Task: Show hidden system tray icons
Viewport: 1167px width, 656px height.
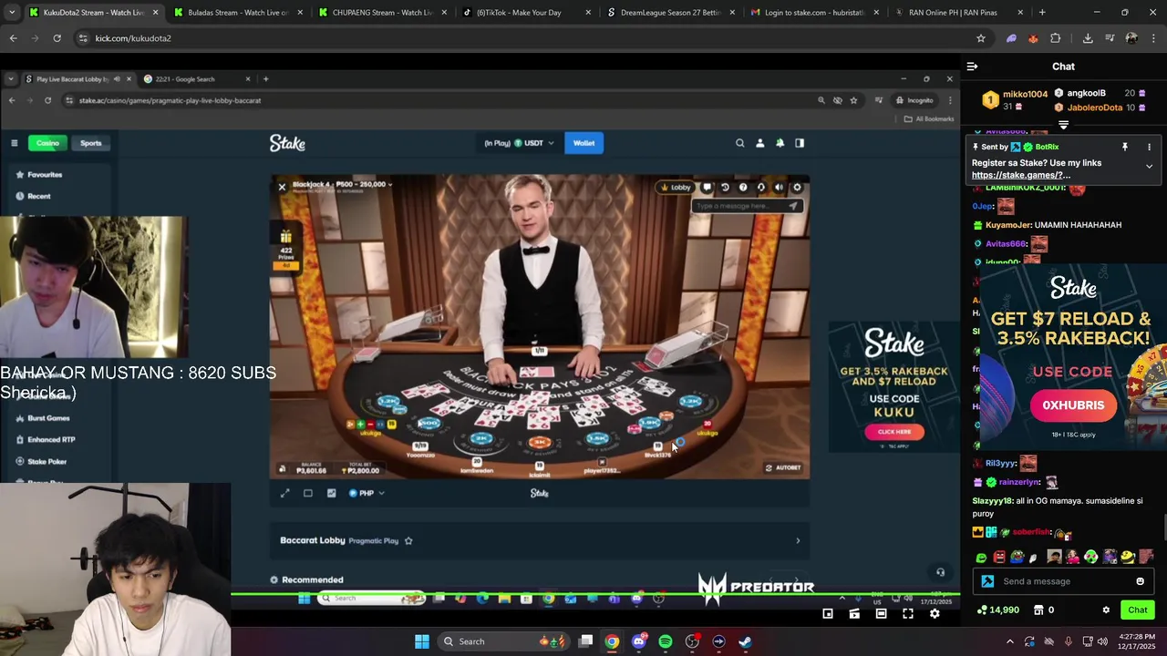Action: 1009,641
